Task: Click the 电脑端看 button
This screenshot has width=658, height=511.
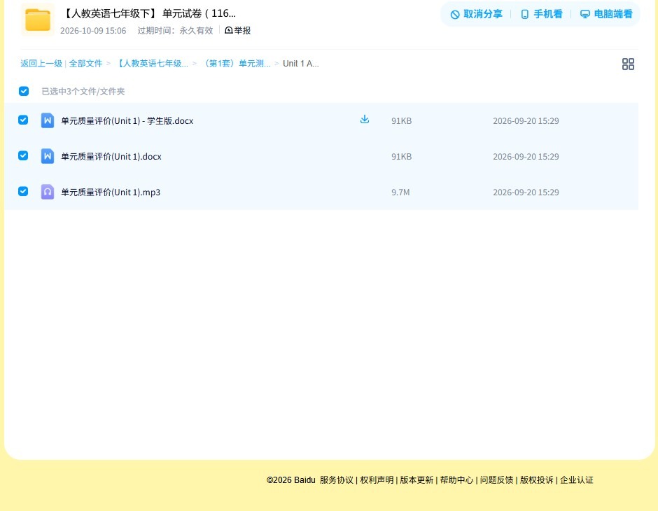Action: pyautogui.click(x=606, y=14)
